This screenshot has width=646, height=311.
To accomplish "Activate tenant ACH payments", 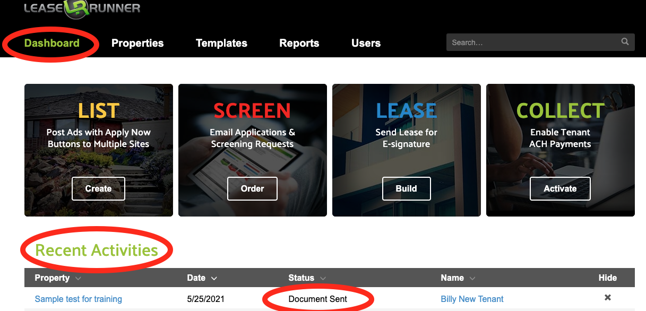I will click(560, 188).
